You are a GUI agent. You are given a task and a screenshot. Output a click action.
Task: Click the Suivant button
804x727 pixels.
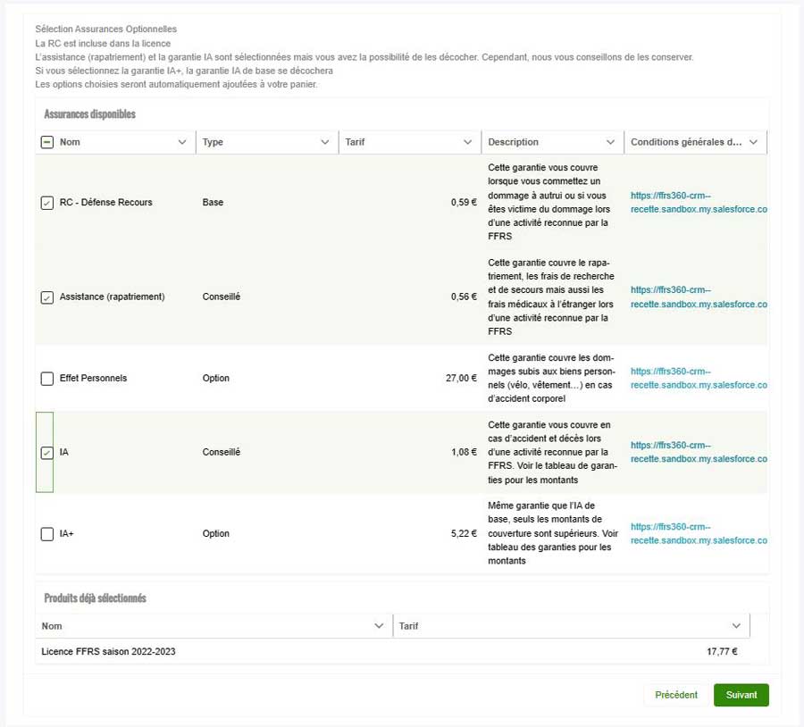[741, 695]
